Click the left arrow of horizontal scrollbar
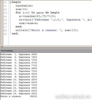Viewport: 92px width, 100px height. [1, 46]
